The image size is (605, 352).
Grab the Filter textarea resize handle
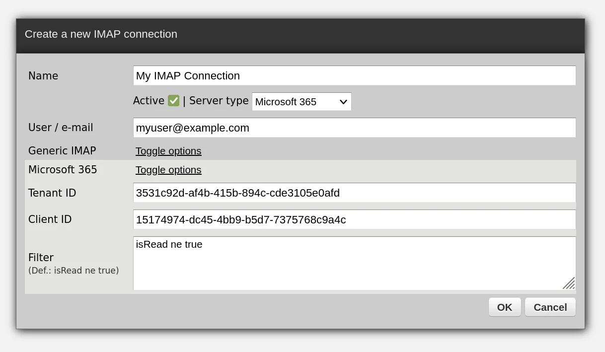point(569,283)
